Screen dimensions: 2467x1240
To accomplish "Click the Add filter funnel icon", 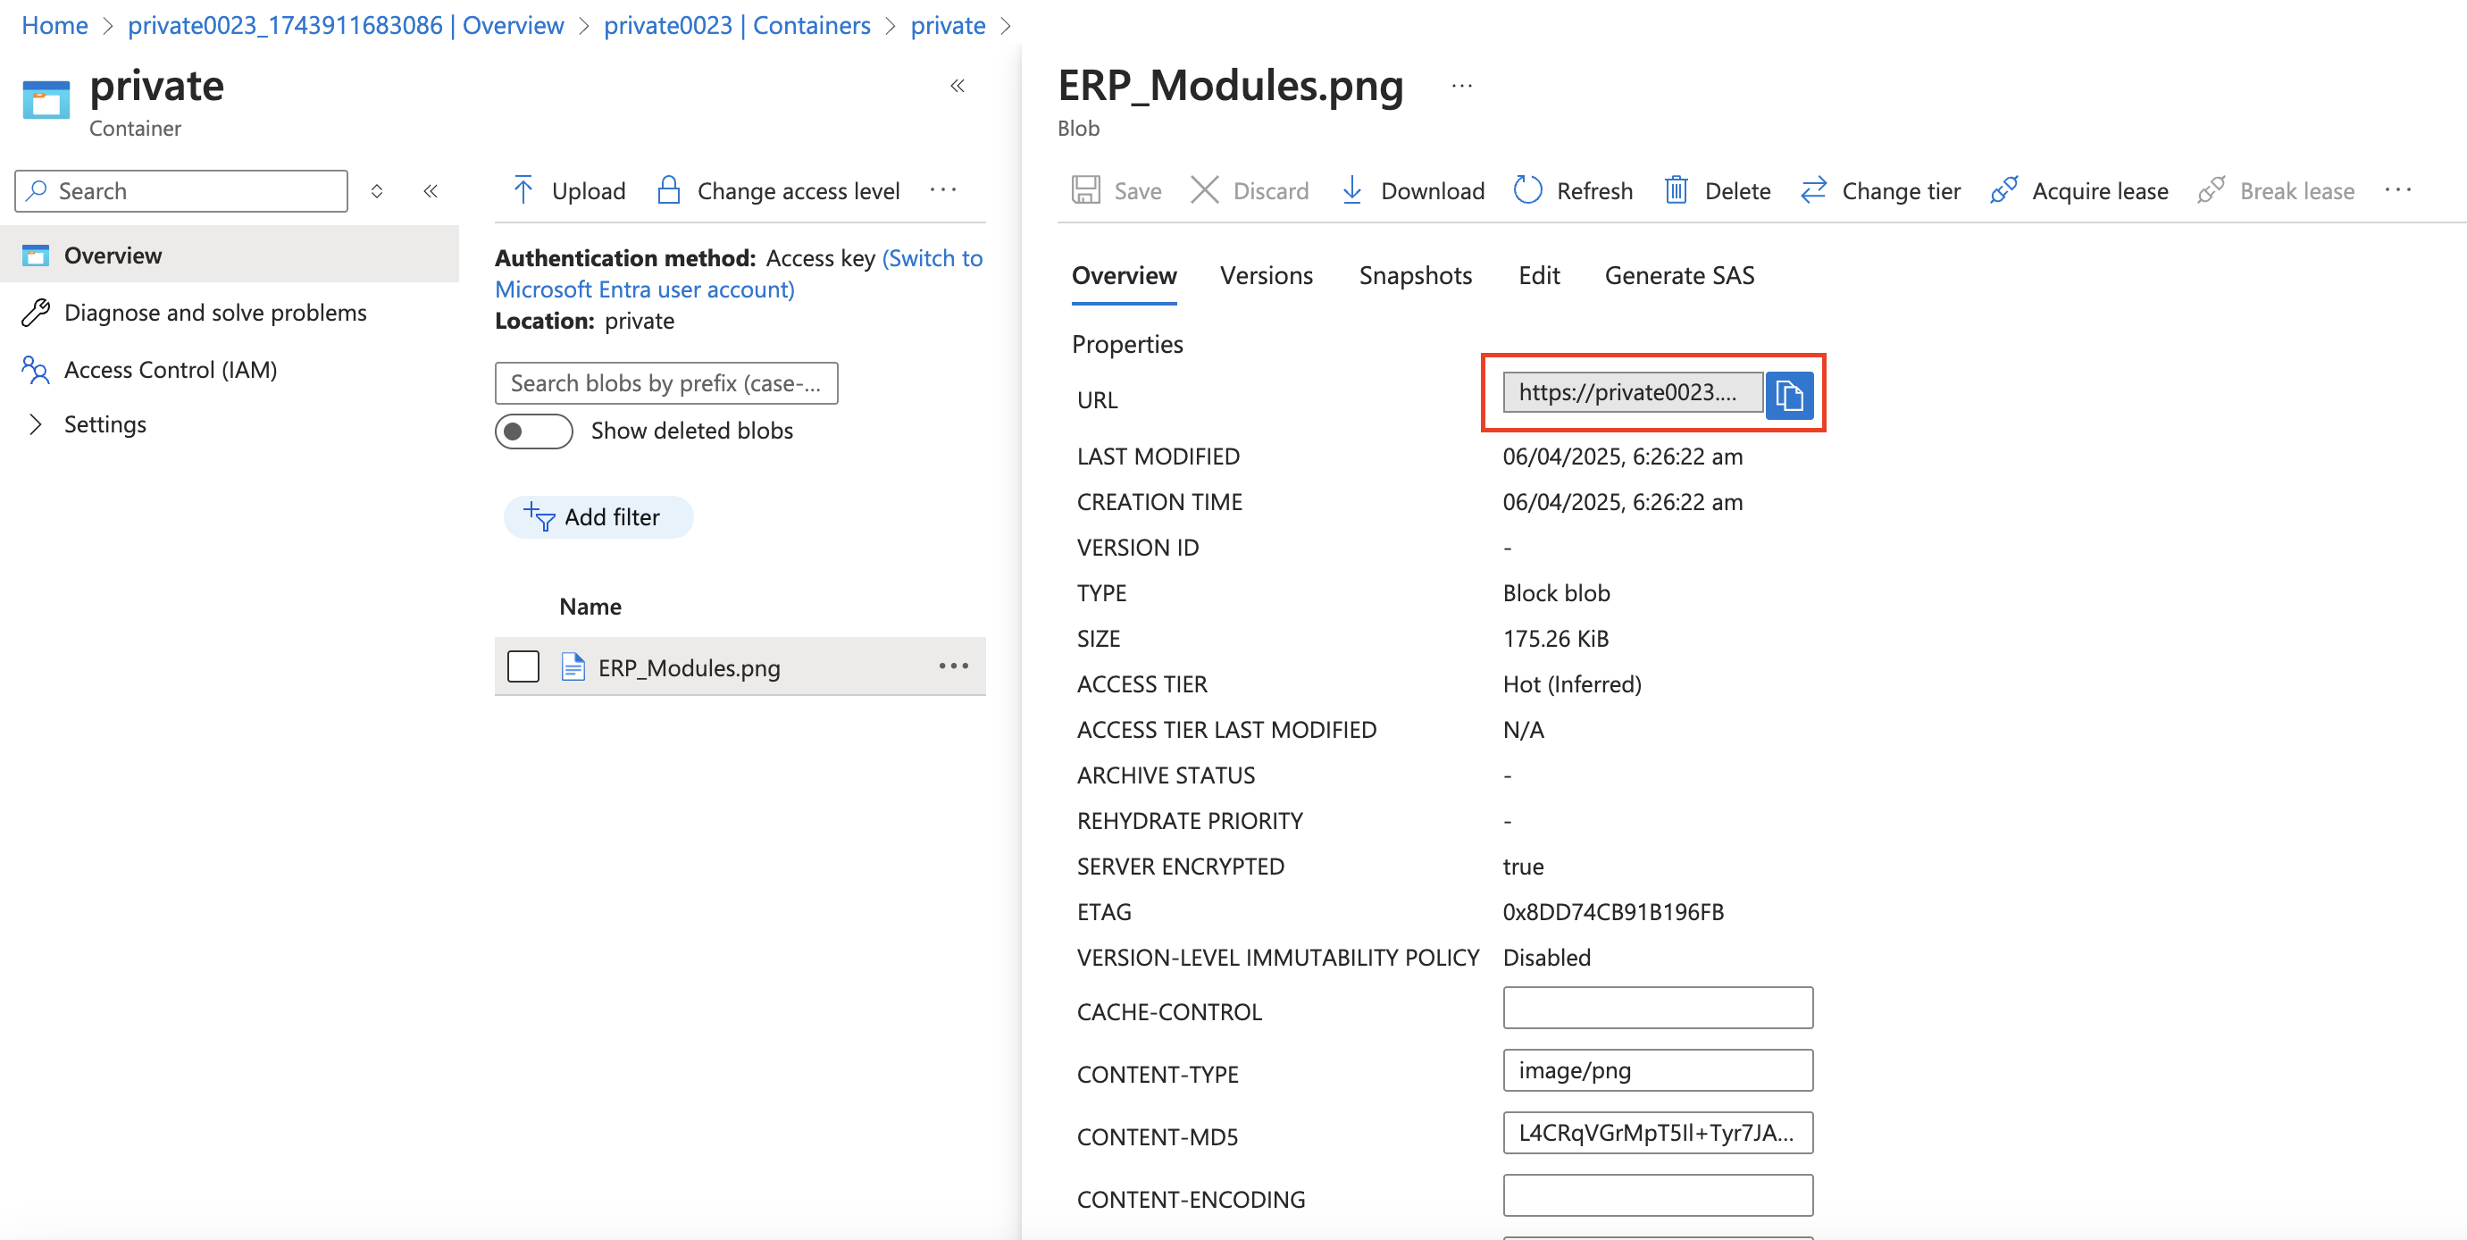I will pos(539,517).
